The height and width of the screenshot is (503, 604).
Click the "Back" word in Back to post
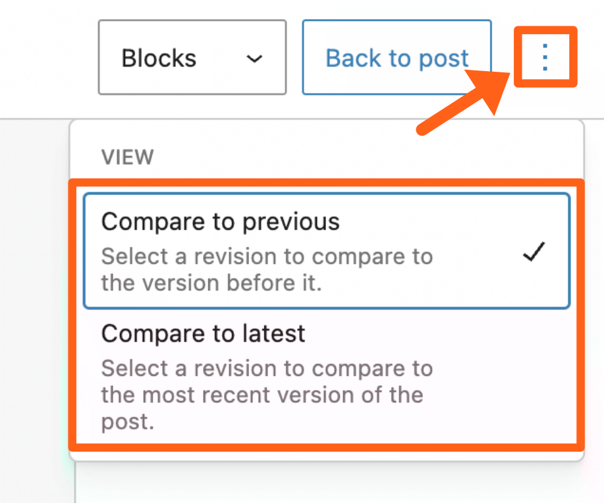point(354,59)
